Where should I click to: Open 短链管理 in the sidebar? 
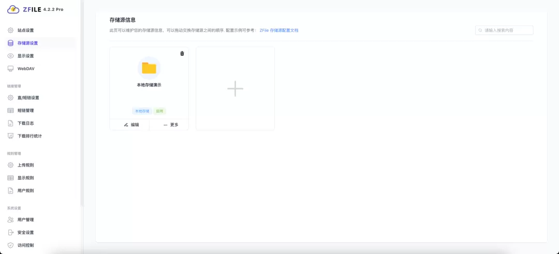click(25, 111)
